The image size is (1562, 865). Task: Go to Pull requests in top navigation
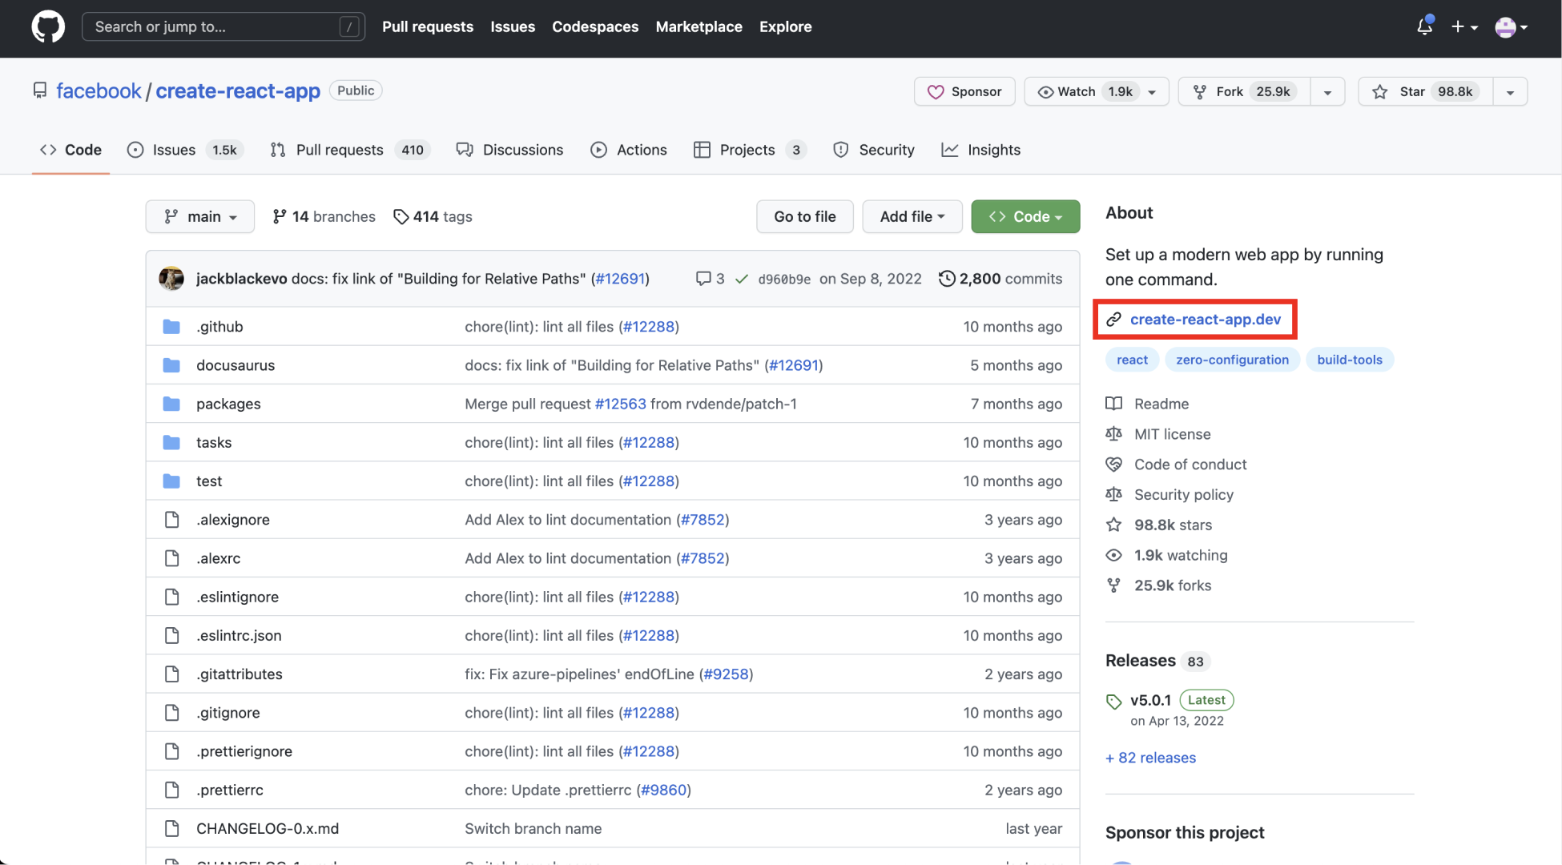[x=428, y=26]
